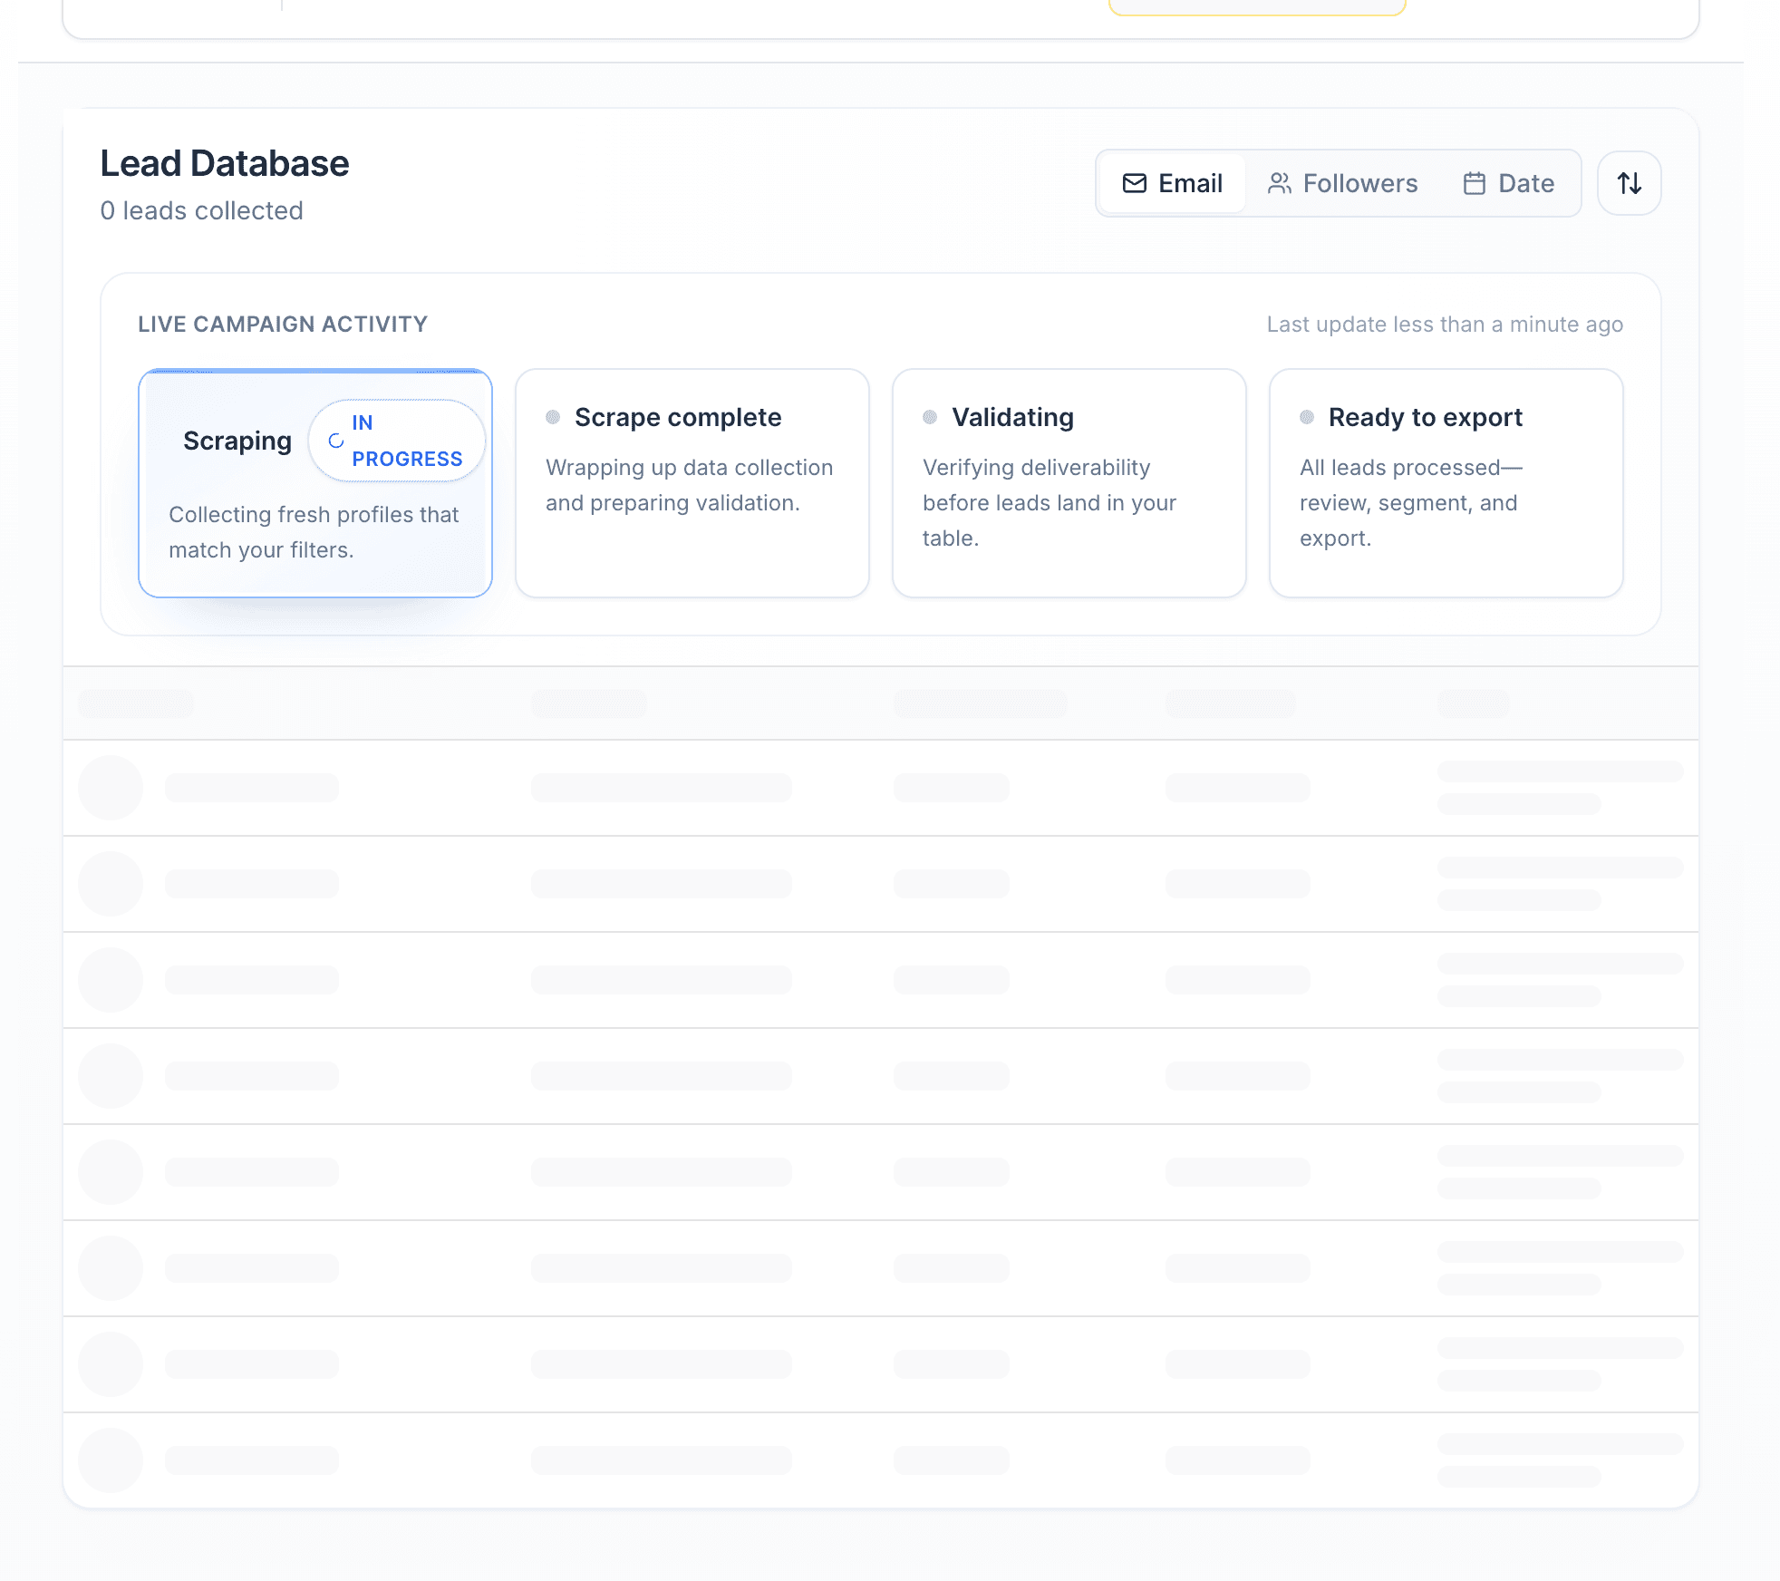The image size is (1780, 1581).
Task: Click the status dot beside Scrape complete
Action: 553,417
